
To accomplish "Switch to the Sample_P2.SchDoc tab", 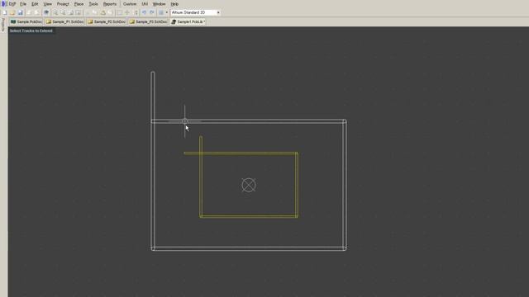I will (107, 21).
